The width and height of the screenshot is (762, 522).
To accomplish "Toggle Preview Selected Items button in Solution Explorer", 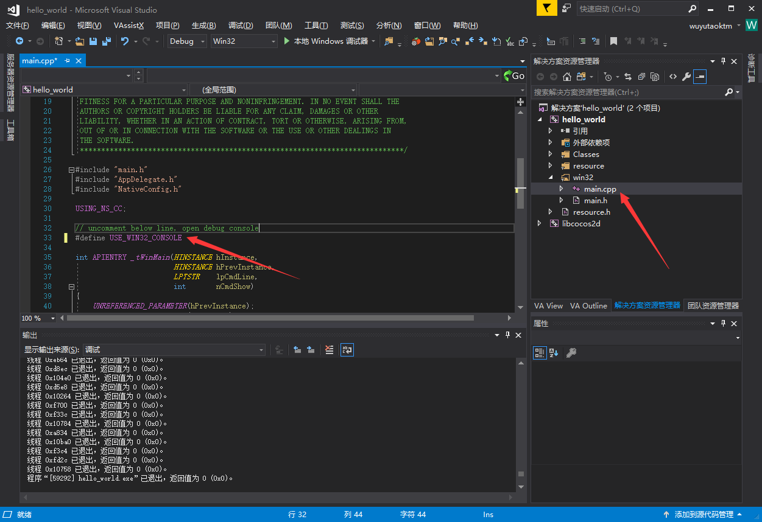I will point(700,77).
